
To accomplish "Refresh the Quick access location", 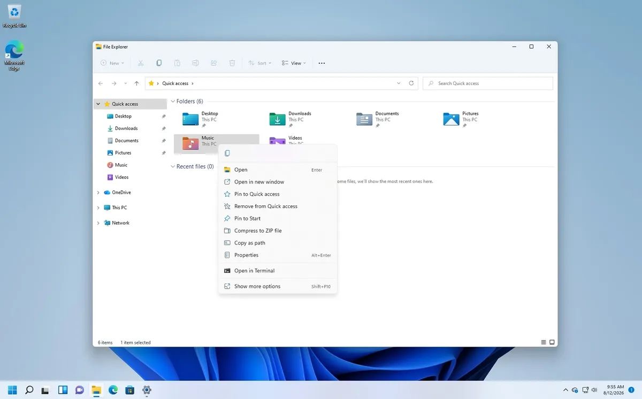I will (411, 83).
